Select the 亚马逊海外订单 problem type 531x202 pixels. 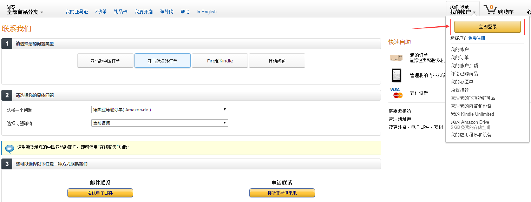pos(163,61)
